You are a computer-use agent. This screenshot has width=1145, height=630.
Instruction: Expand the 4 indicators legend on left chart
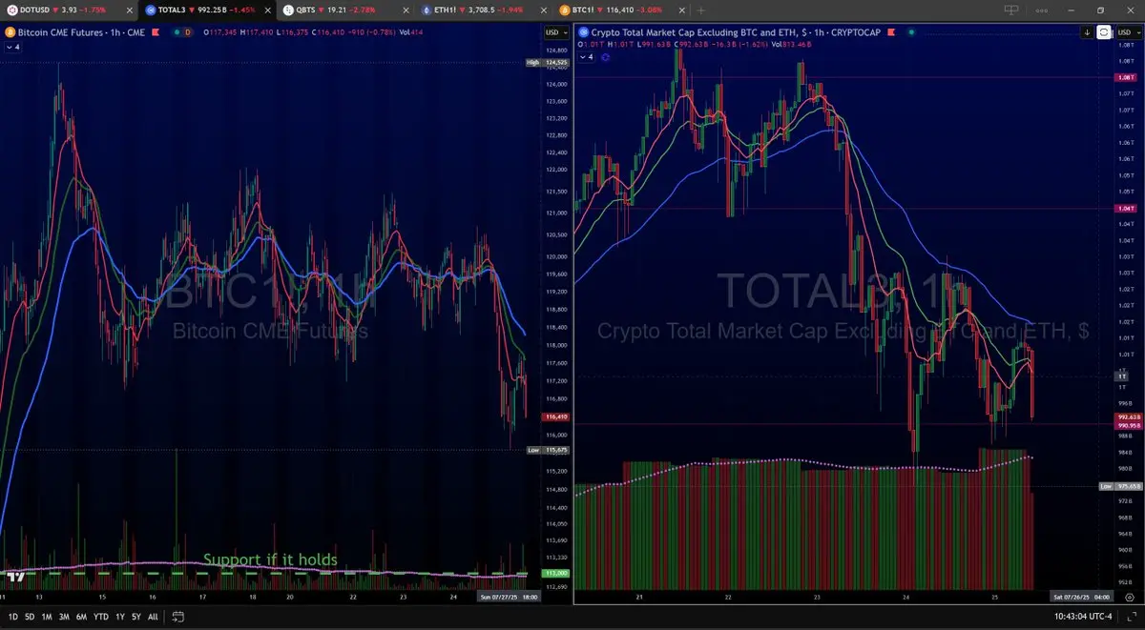point(13,47)
